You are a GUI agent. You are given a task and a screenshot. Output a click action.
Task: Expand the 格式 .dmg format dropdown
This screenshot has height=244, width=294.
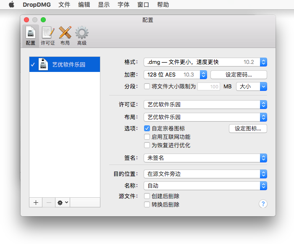(205, 62)
